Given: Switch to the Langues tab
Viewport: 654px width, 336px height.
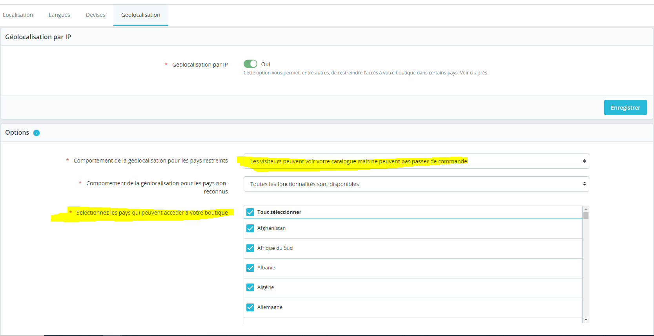Looking at the screenshot, I should (59, 15).
